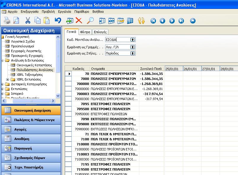Open Προσωρινές Εγγραφές tree item
This screenshot has height=175, width=238.
[x=27, y=56]
